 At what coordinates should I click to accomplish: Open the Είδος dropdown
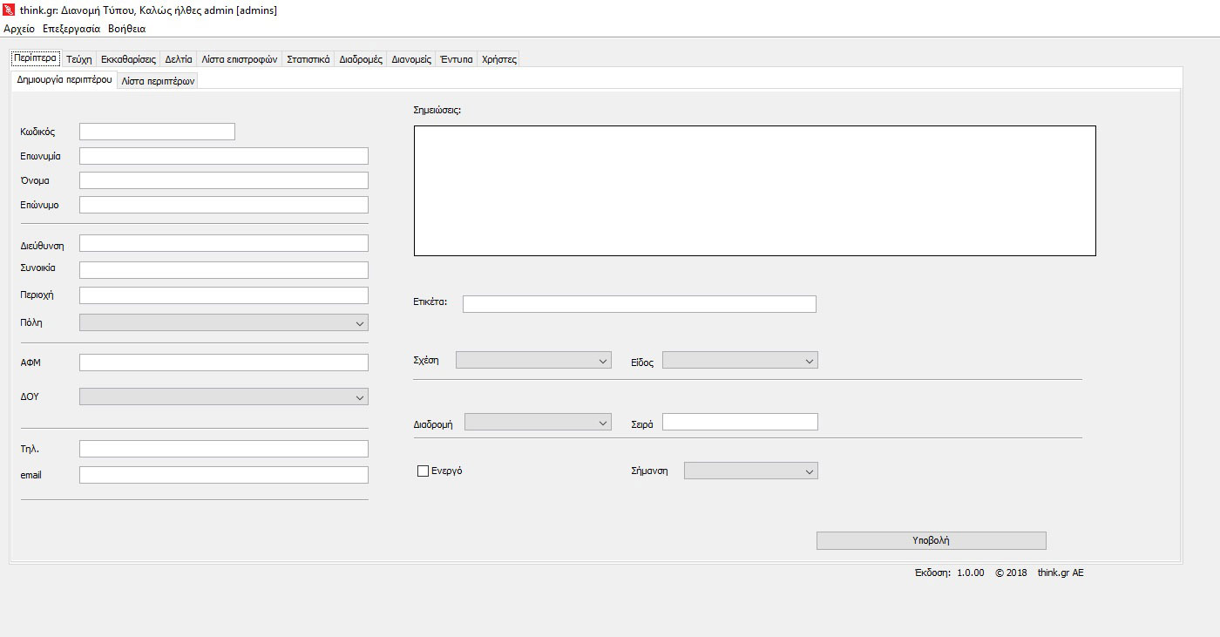point(739,361)
